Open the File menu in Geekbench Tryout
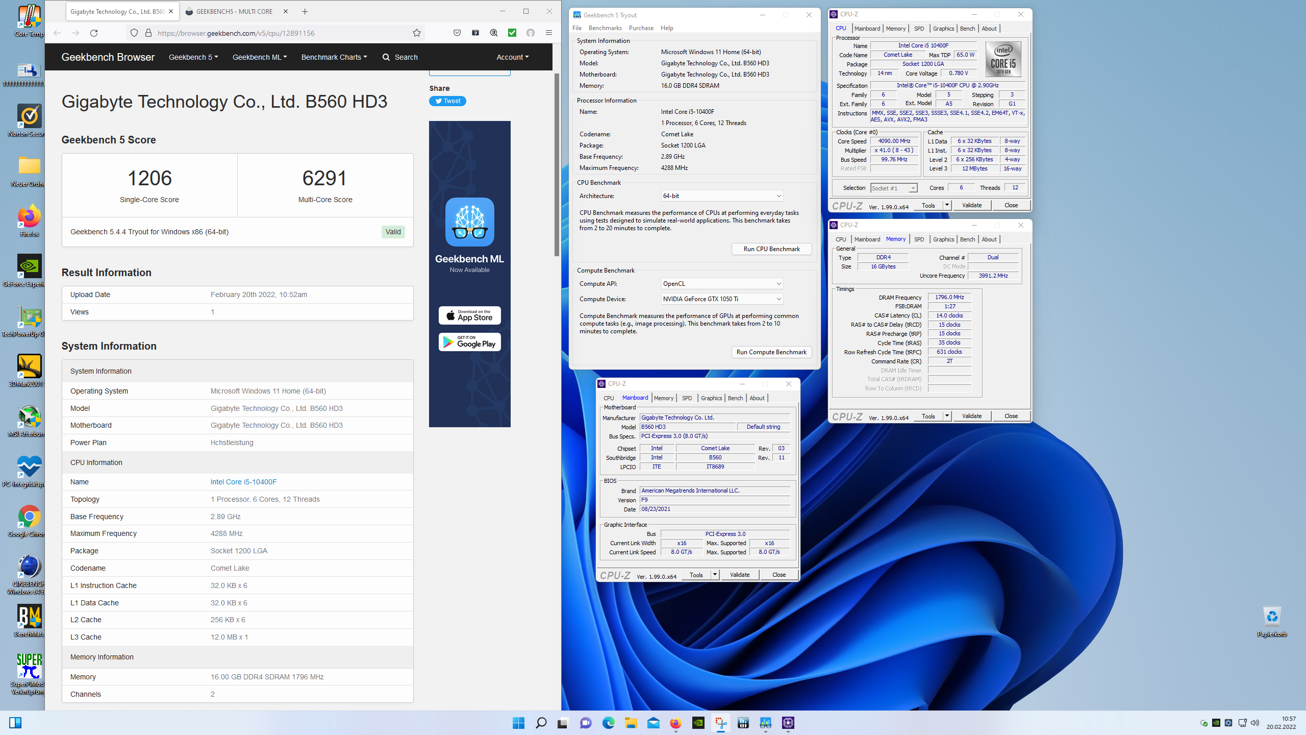1306x735 pixels. (577, 28)
